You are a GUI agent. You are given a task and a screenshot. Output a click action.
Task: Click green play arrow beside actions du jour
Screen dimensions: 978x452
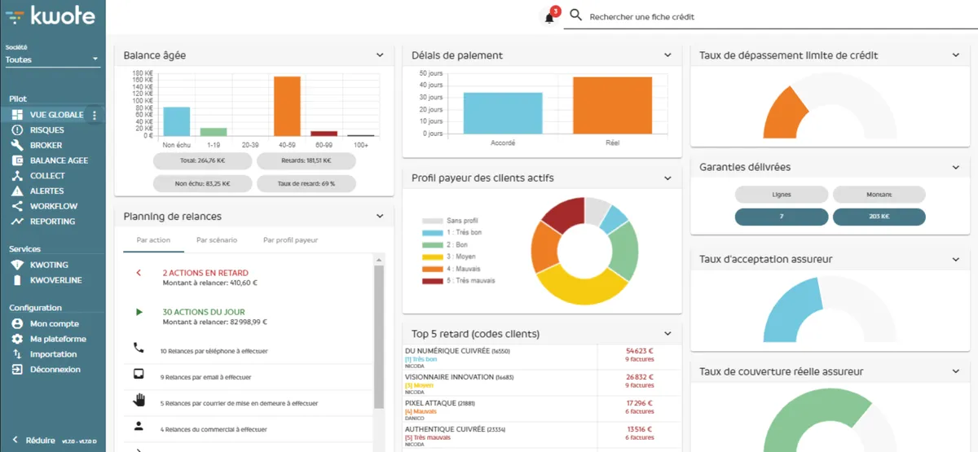click(x=139, y=312)
